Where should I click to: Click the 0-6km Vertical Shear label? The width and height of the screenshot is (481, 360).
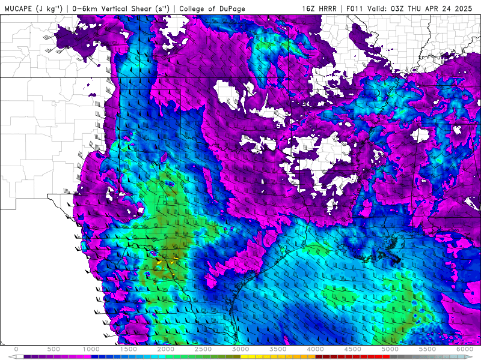[x=121, y=8]
